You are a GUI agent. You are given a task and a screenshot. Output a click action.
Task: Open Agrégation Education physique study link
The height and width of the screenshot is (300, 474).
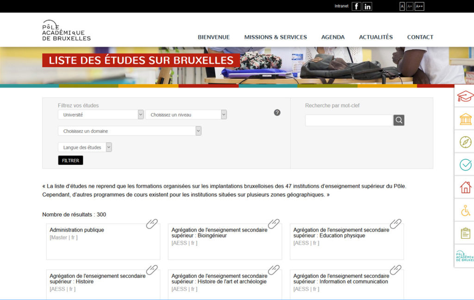(341, 233)
